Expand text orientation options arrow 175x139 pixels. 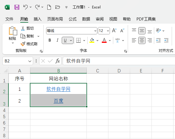pos(163,31)
